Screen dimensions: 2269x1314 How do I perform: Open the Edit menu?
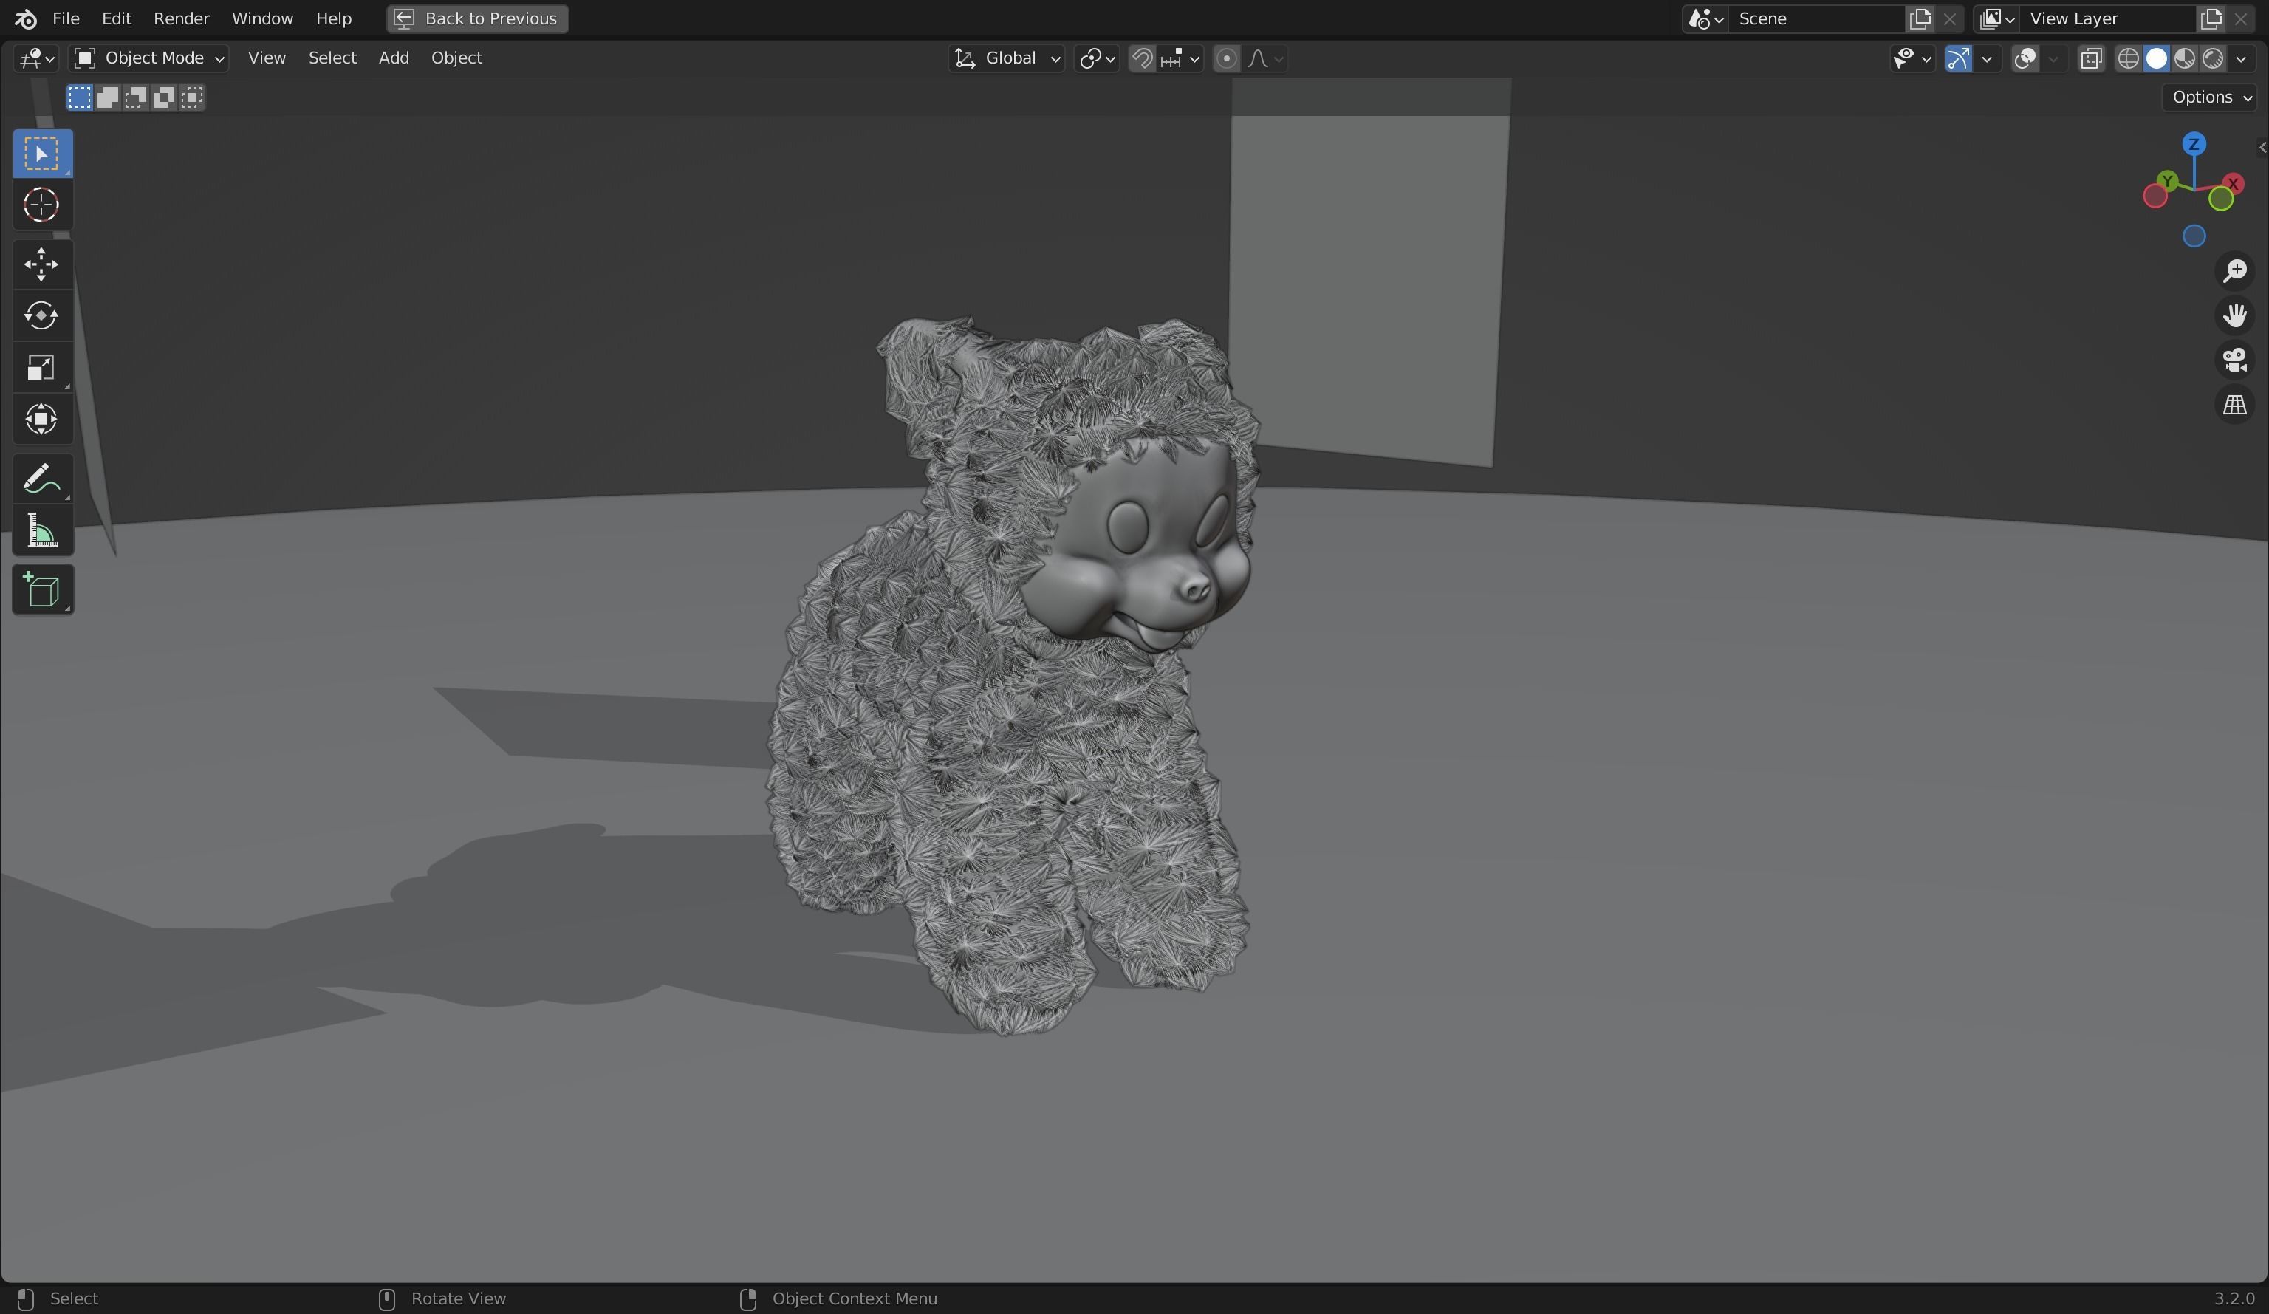pos(116,19)
